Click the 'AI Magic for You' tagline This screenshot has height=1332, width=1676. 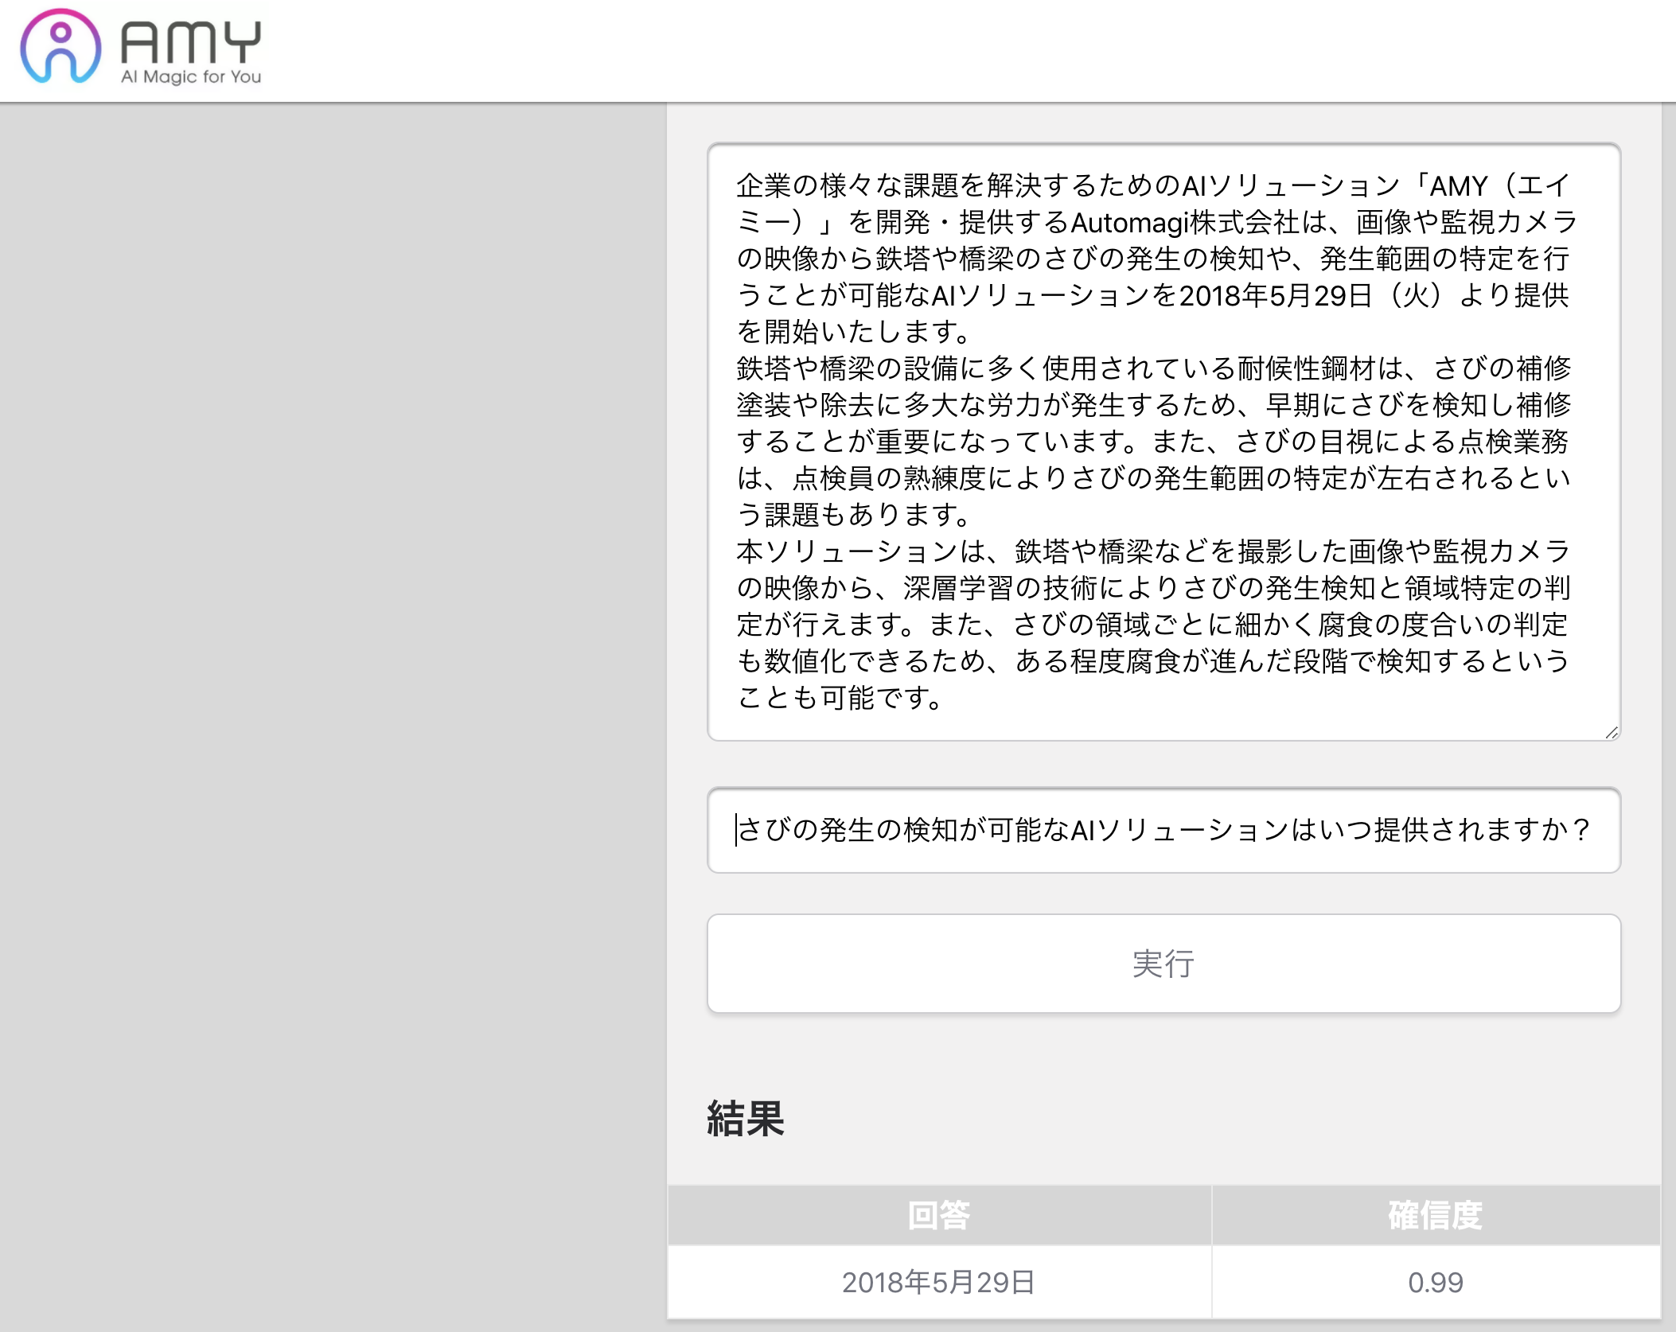tap(191, 77)
